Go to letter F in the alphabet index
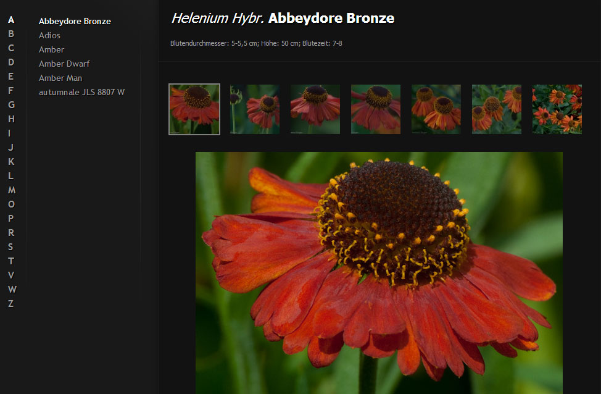 (11, 91)
